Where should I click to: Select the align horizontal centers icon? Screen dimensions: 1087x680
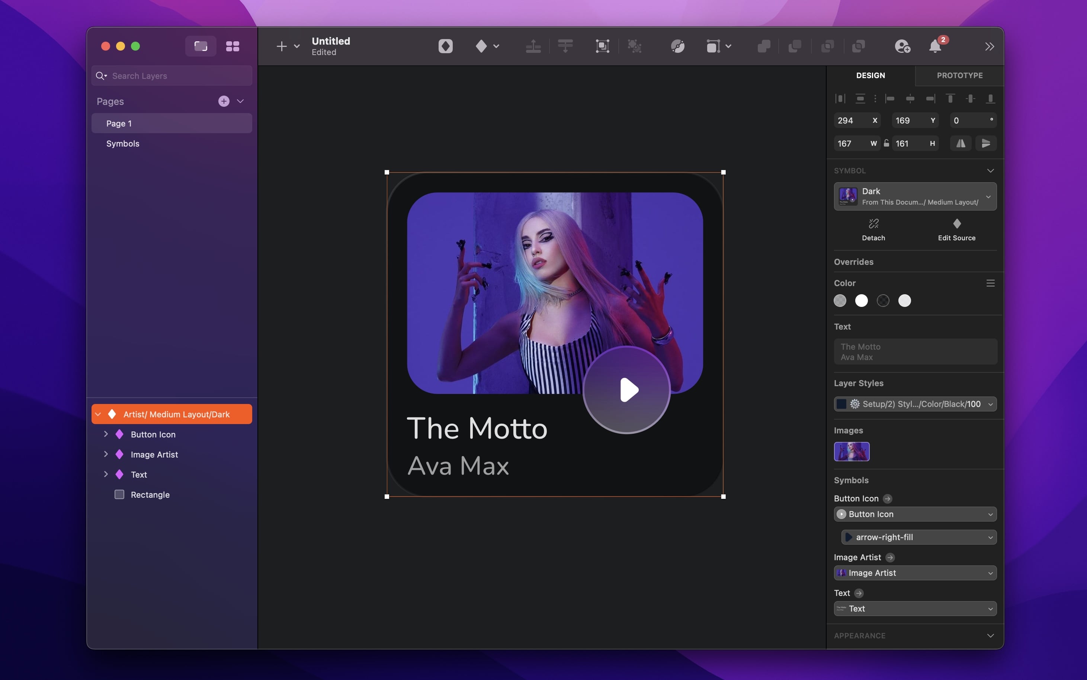tap(910, 98)
